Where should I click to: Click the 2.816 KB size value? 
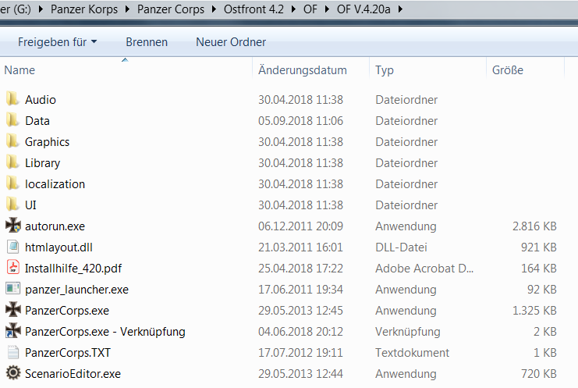[534, 226]
